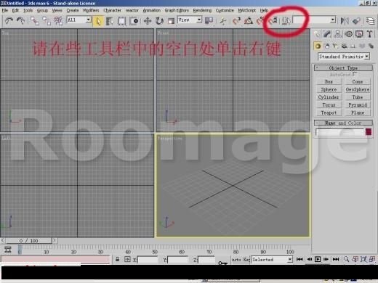The width and height of the screenshot is (378, 283).
Task: Toggle Absolute/Offset transform type-in mode
Action: (127, 259)
